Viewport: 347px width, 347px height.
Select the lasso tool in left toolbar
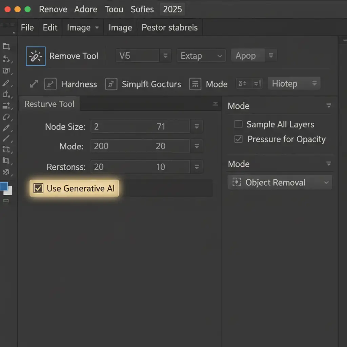pyautogui.click(x=6, y=117)
